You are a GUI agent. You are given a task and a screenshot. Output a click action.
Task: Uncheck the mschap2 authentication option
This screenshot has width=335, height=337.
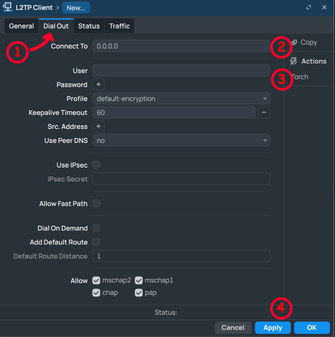pyautogui.click(x=96, y=281)
